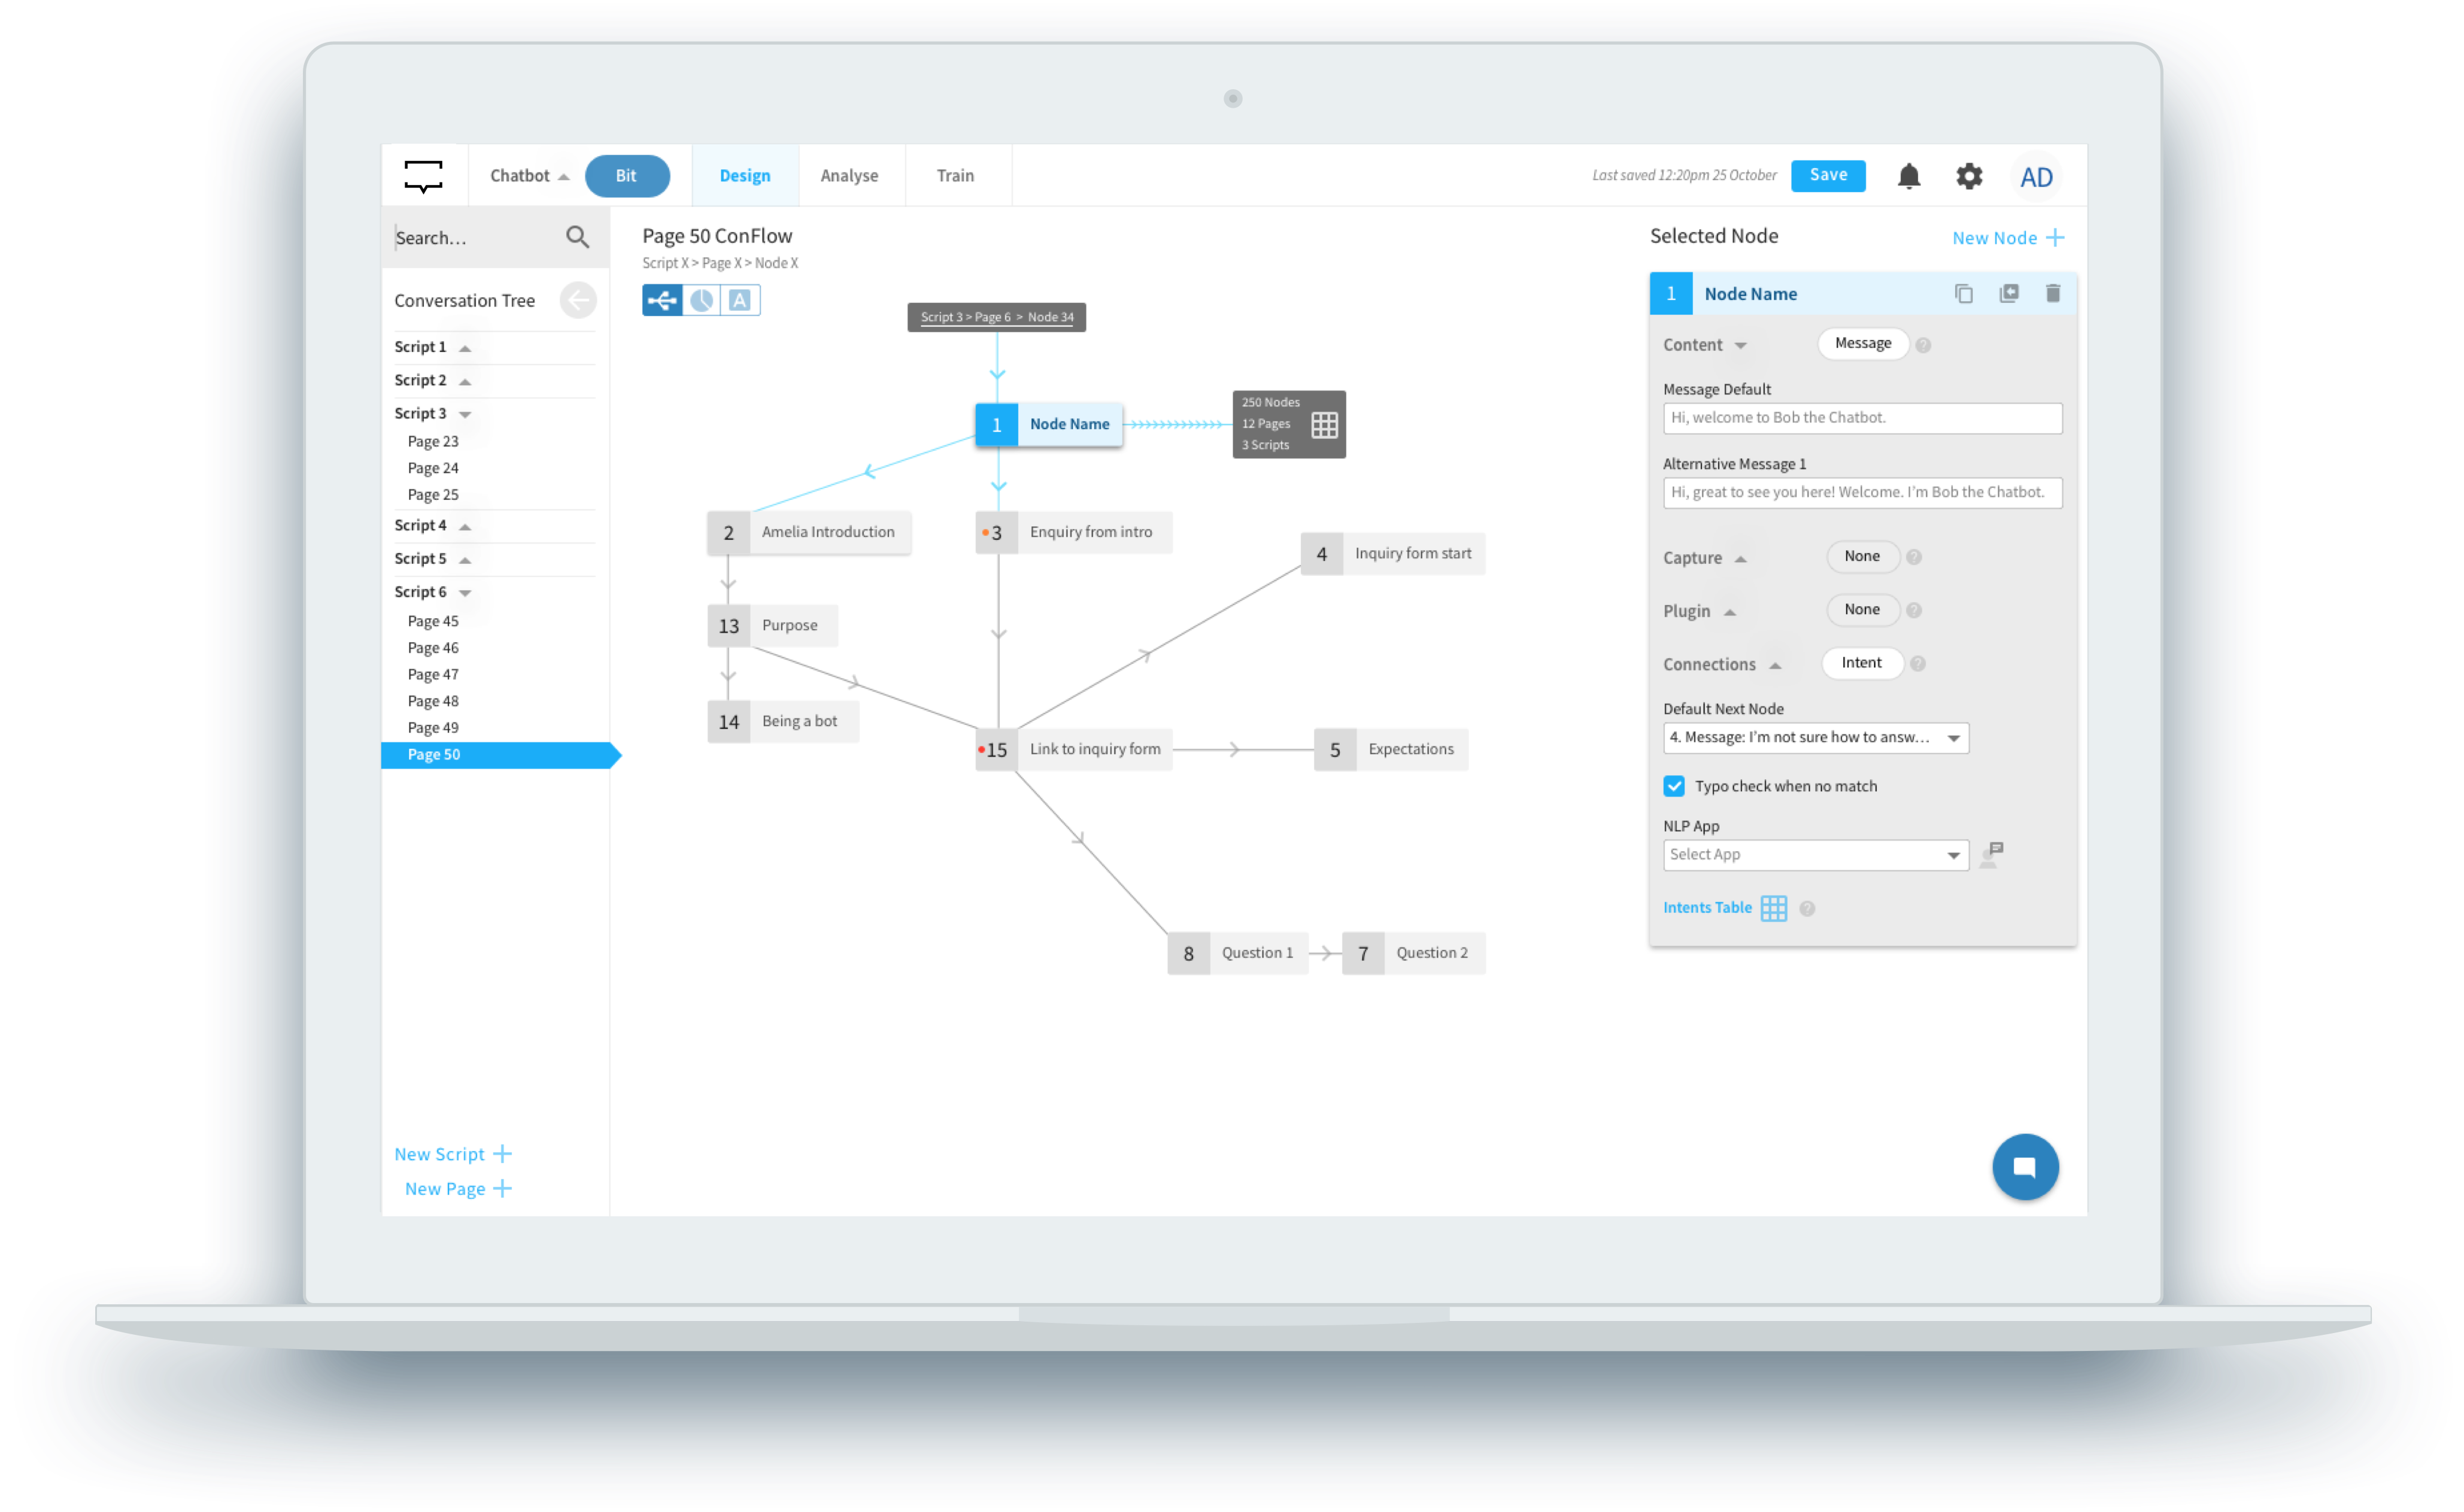Select the text view icon labeled A
The image size is (2464, 1512).
(x=740, y=300)
